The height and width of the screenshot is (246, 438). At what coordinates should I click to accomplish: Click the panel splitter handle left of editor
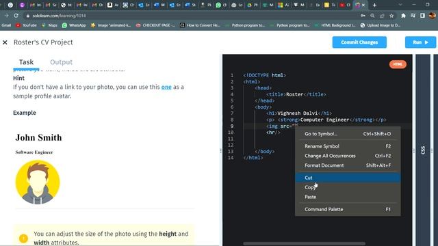click(x=220, y=150)
